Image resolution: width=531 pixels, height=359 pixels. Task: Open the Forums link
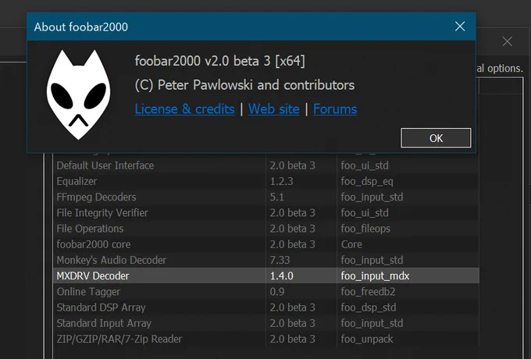point(335,109)
